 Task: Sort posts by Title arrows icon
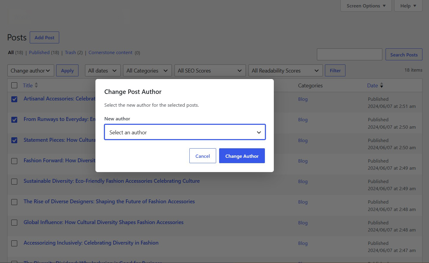(36, 85)
